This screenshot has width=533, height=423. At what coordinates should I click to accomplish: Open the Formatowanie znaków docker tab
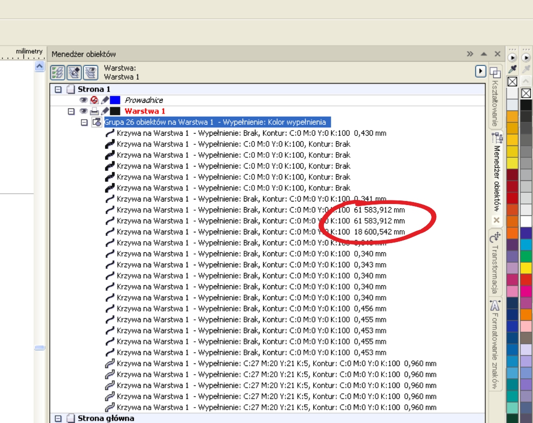pos(495,344)
